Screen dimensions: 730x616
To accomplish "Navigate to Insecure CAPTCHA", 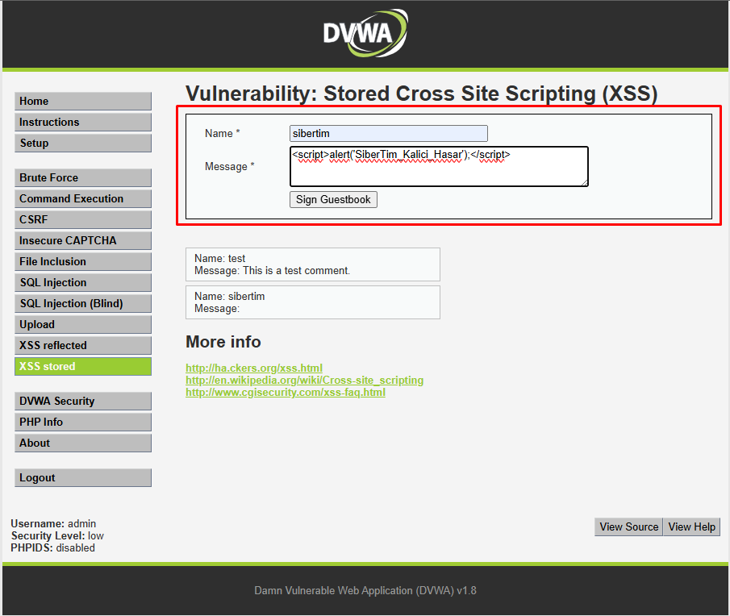I will pyautogui.click(x=83, y=240).
